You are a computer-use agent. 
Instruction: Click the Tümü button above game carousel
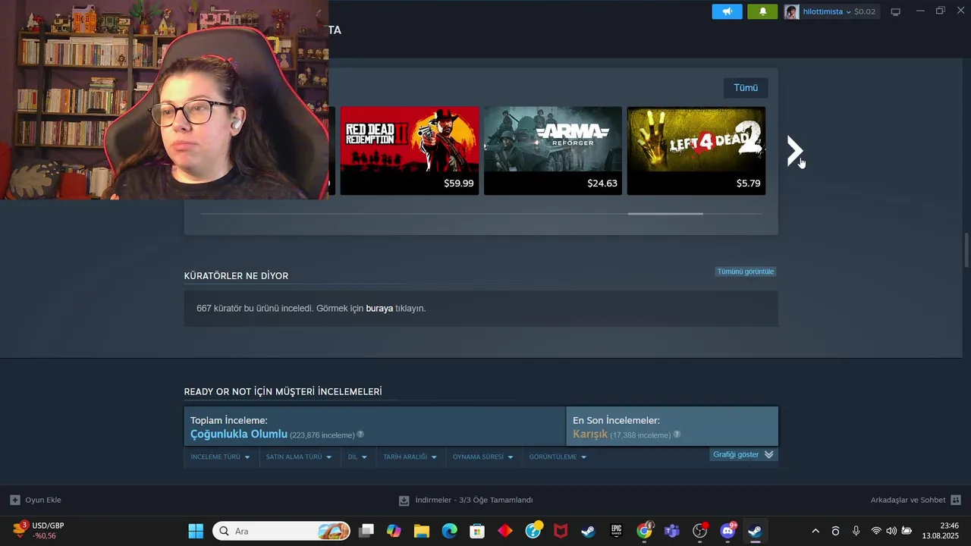pyautogui.click(x=746, y=88)
